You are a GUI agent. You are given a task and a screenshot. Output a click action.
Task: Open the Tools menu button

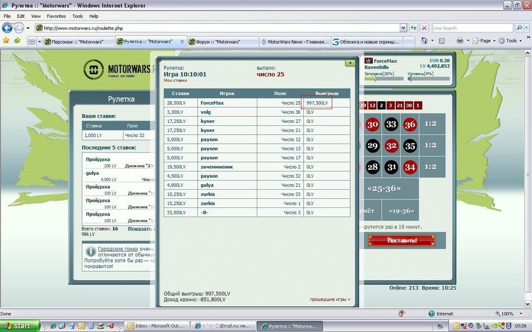[510, 41]
